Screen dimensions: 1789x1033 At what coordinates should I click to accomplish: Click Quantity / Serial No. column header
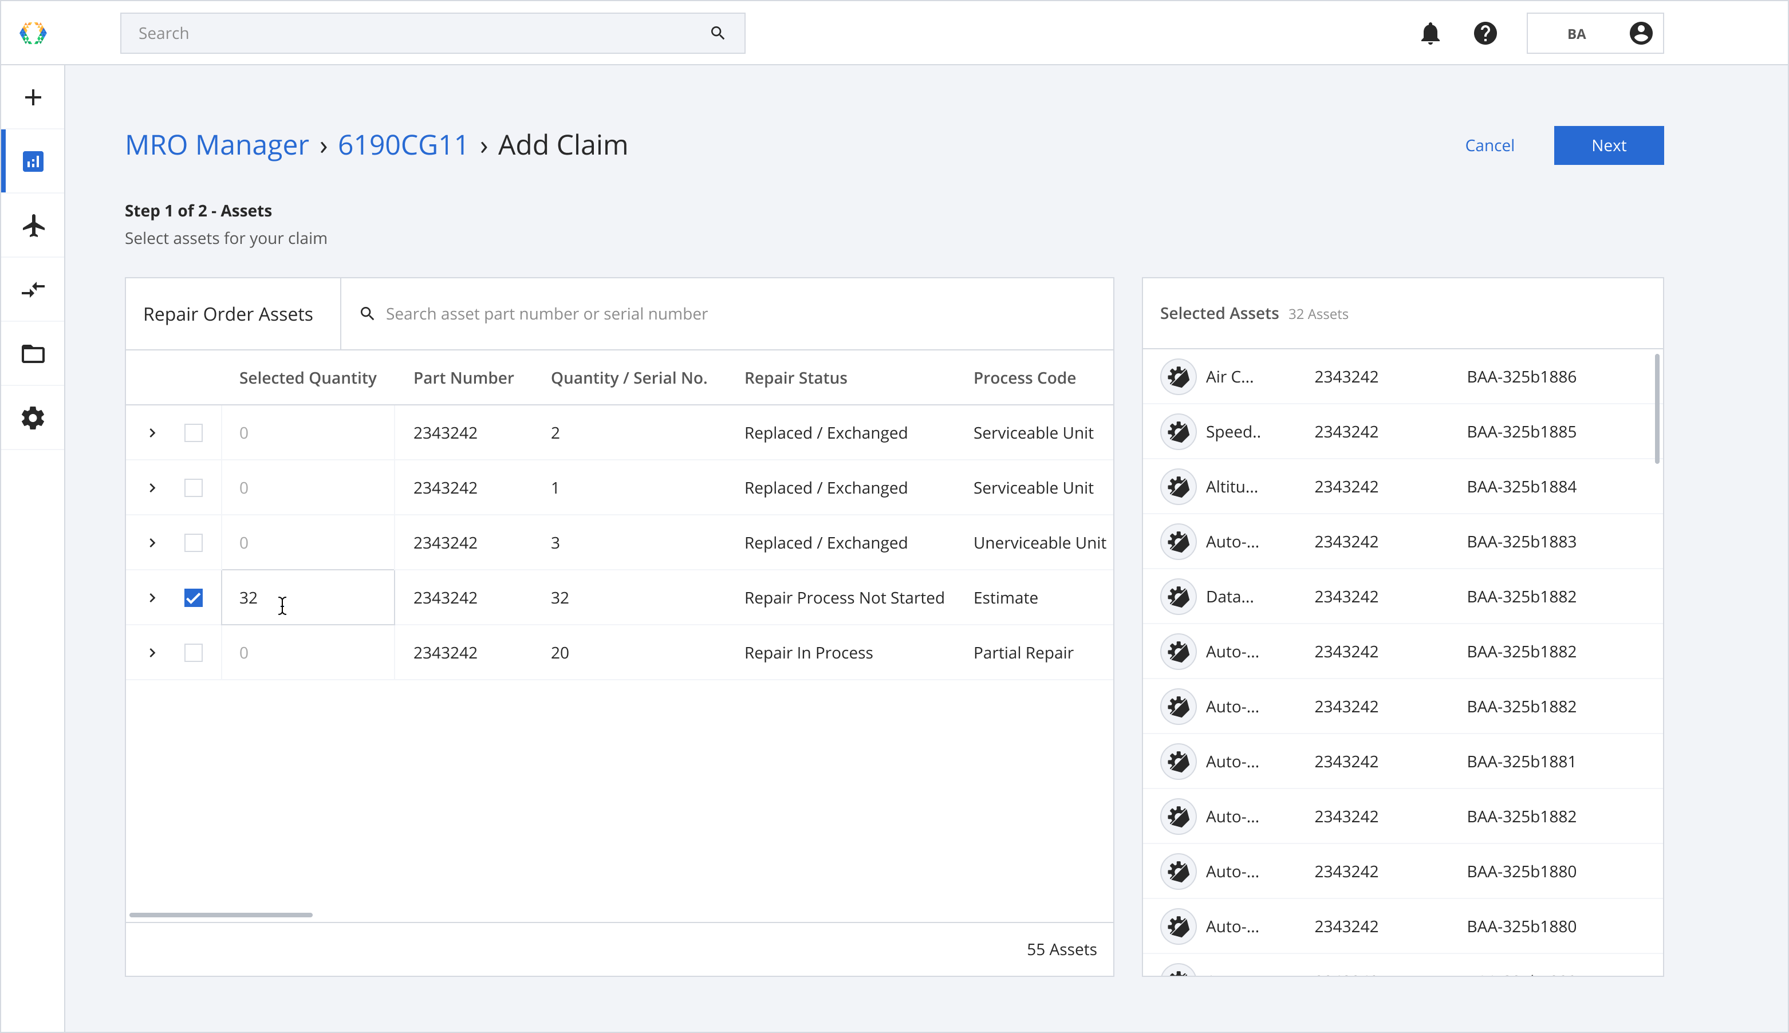pos(628,377)
